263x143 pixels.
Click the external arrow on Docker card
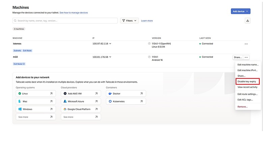click(x=142, y=94)
